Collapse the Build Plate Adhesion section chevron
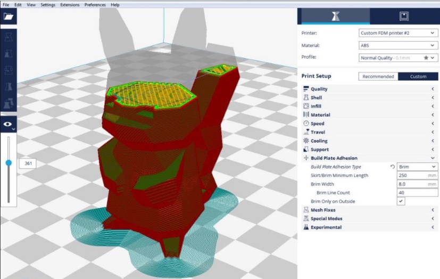The width and height of the screenshot is (440, 279). click(433, 158)
